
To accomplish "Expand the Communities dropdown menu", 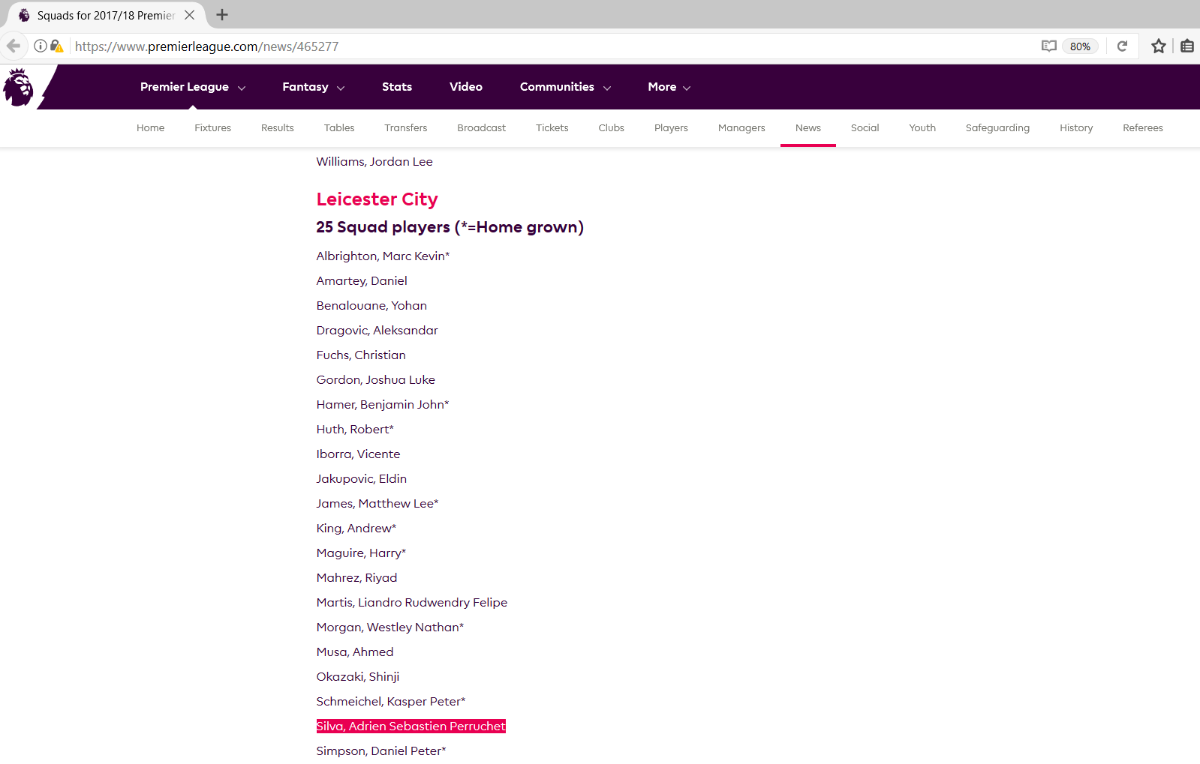I will tap(566, 87).
